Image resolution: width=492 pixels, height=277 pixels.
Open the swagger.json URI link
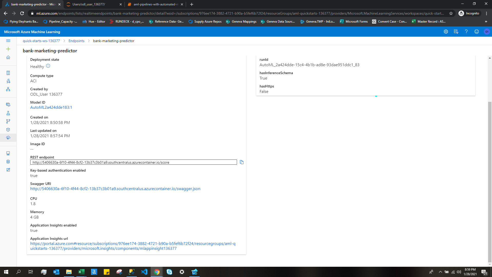115,189
